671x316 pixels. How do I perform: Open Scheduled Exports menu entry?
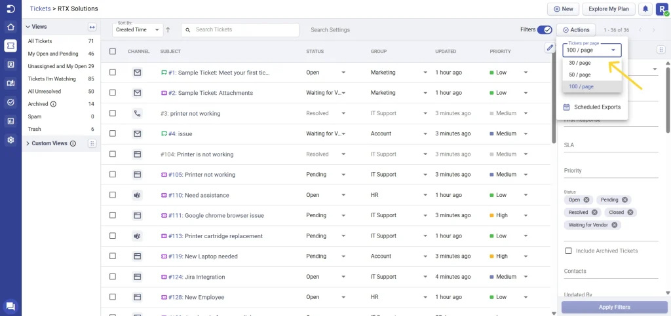(x=592, y=107)
